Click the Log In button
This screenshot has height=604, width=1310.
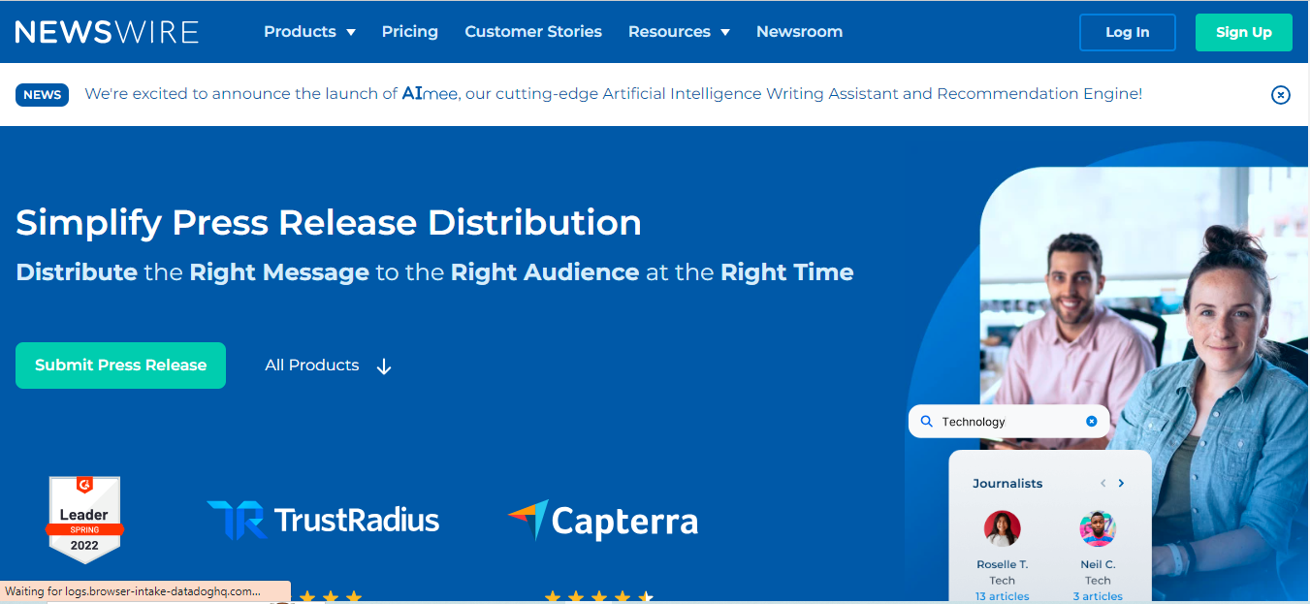pos(1128,32)
